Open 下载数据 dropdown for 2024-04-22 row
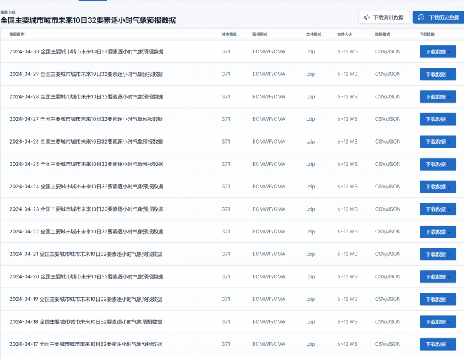 coord(438,232)
